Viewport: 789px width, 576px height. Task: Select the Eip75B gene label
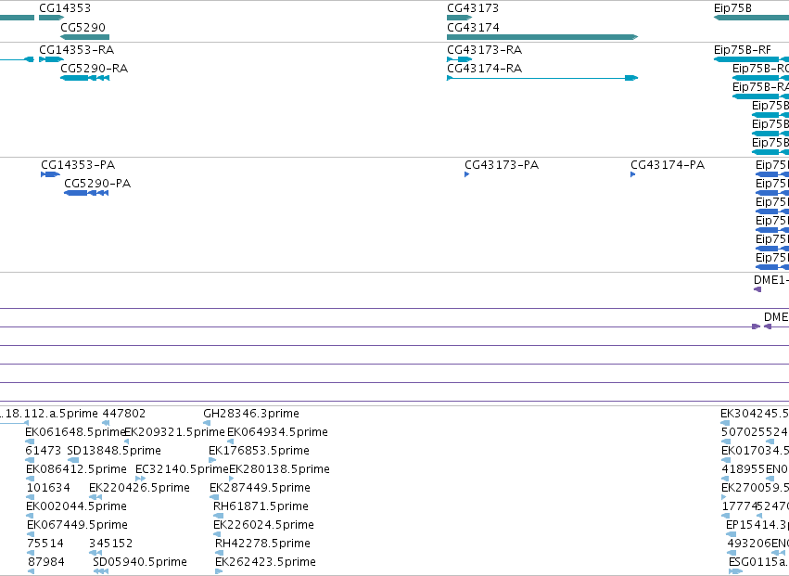click(732, 8)
